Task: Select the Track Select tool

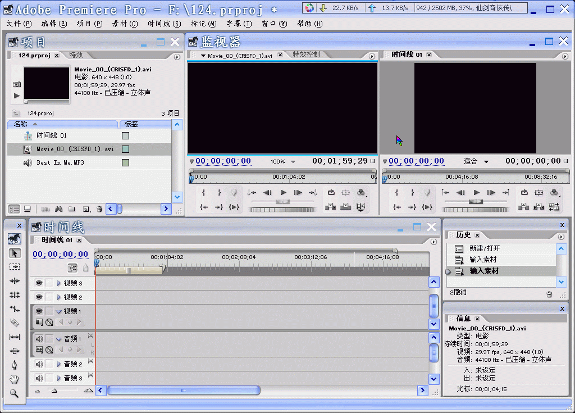Action: [x=14, y=267]
